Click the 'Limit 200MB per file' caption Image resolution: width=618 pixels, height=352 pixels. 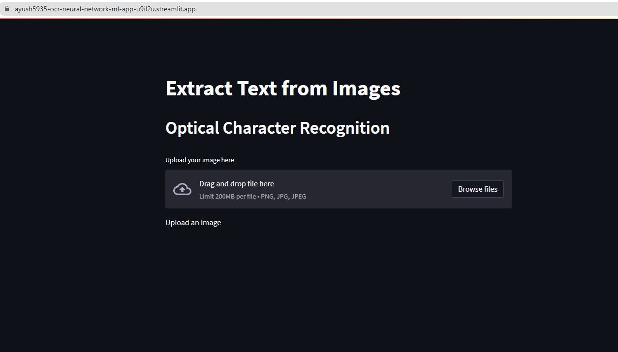pyautogui.click(x=227, y=196)
